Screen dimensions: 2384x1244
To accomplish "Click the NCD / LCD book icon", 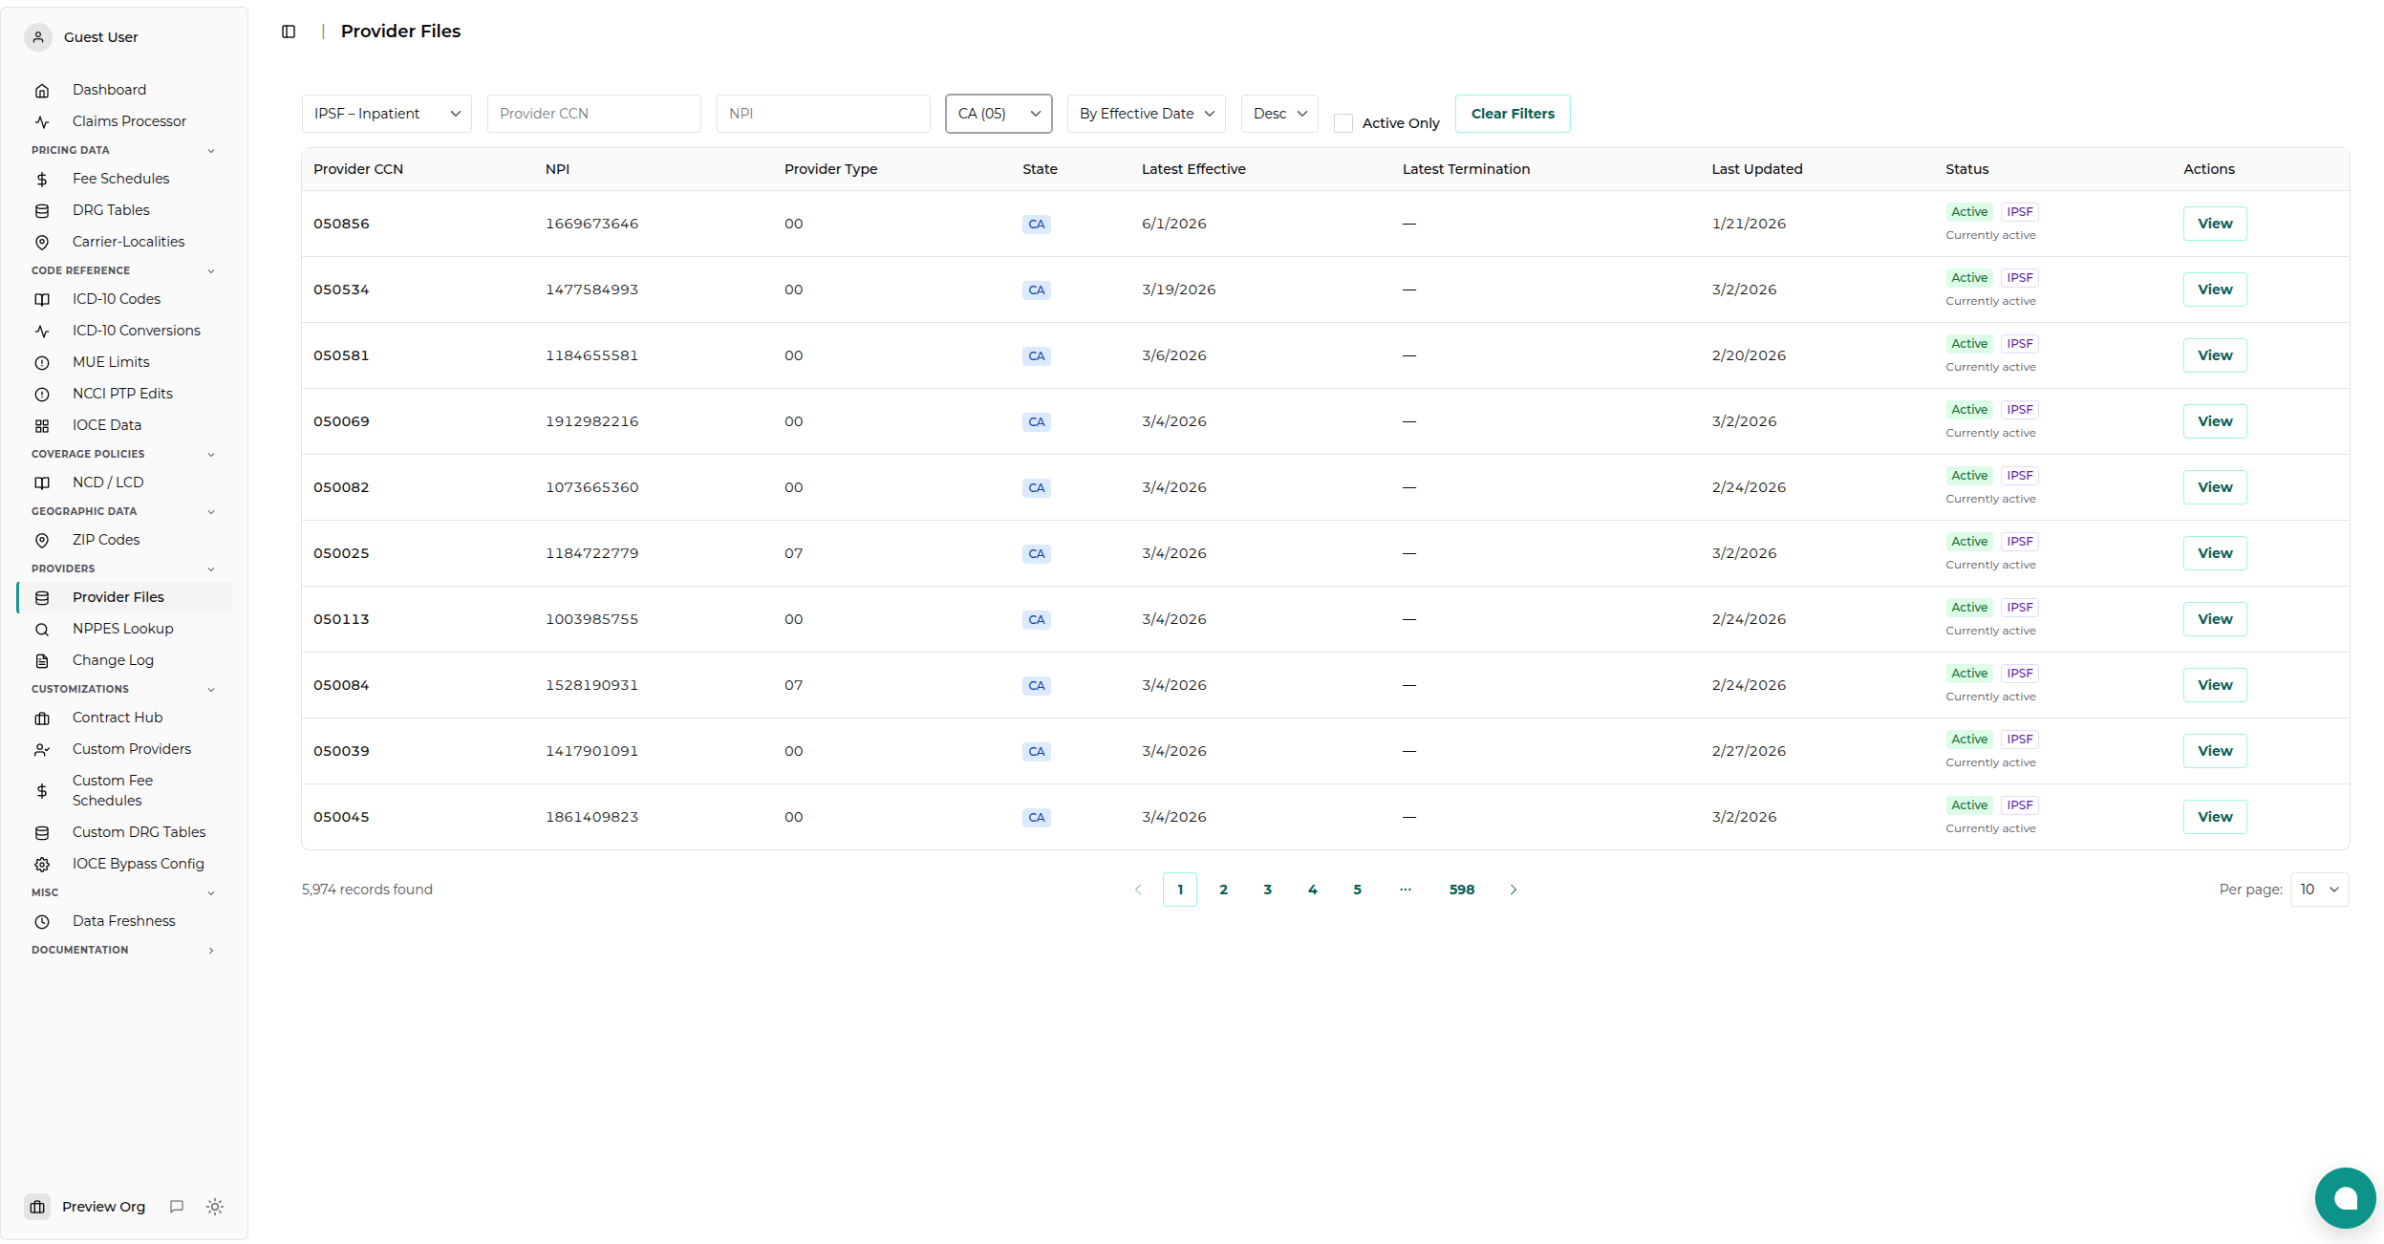I will [42, 483].
